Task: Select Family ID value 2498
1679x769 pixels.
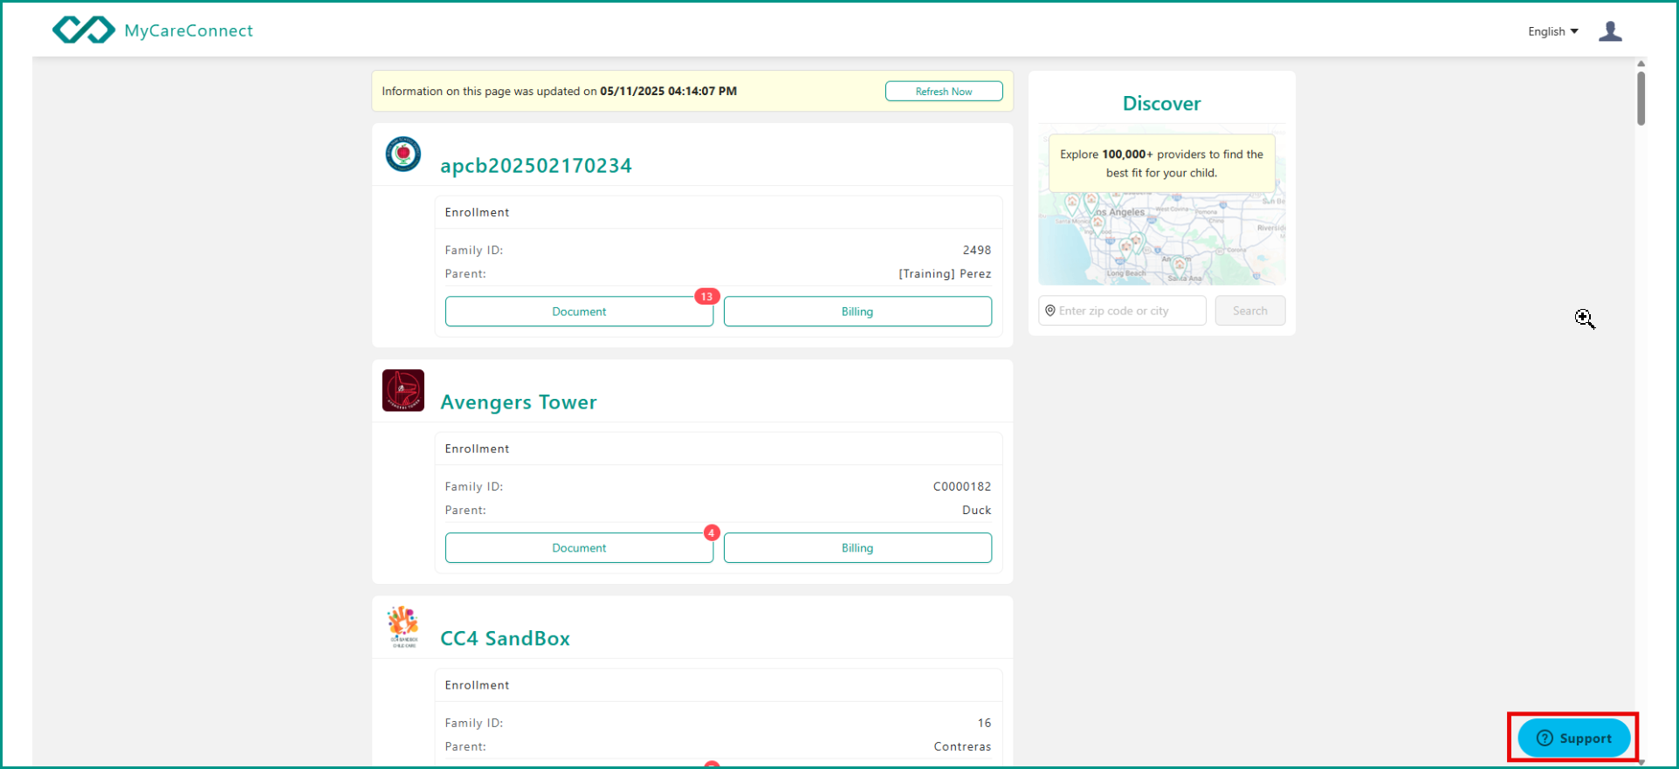Action: tap(976, 250)
